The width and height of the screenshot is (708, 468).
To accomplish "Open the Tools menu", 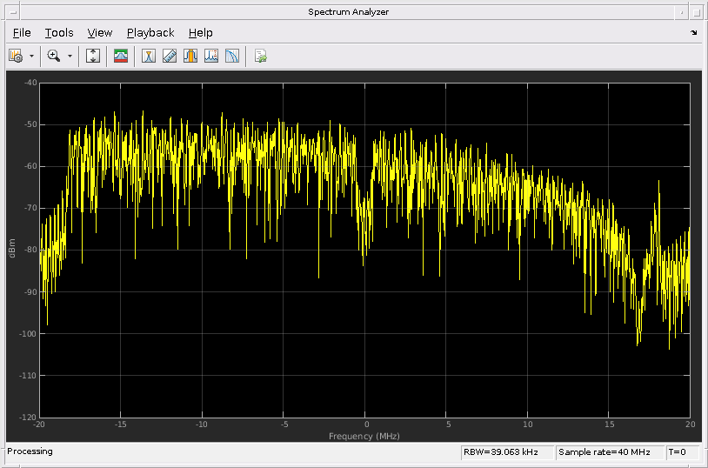I will (x=59, y=33).
